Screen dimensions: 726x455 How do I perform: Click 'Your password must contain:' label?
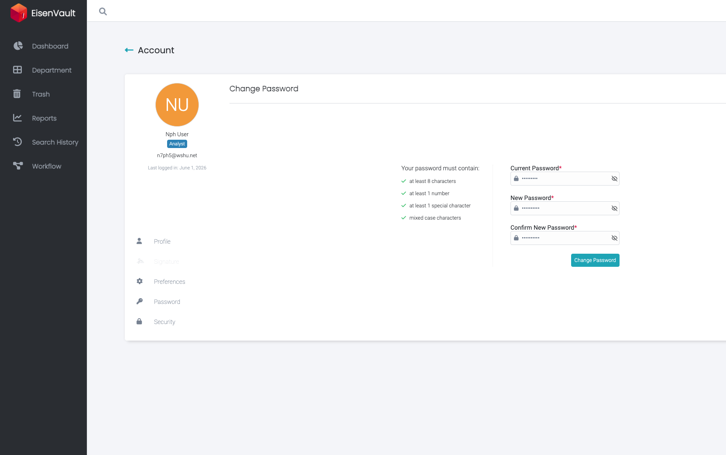point(440,168)
